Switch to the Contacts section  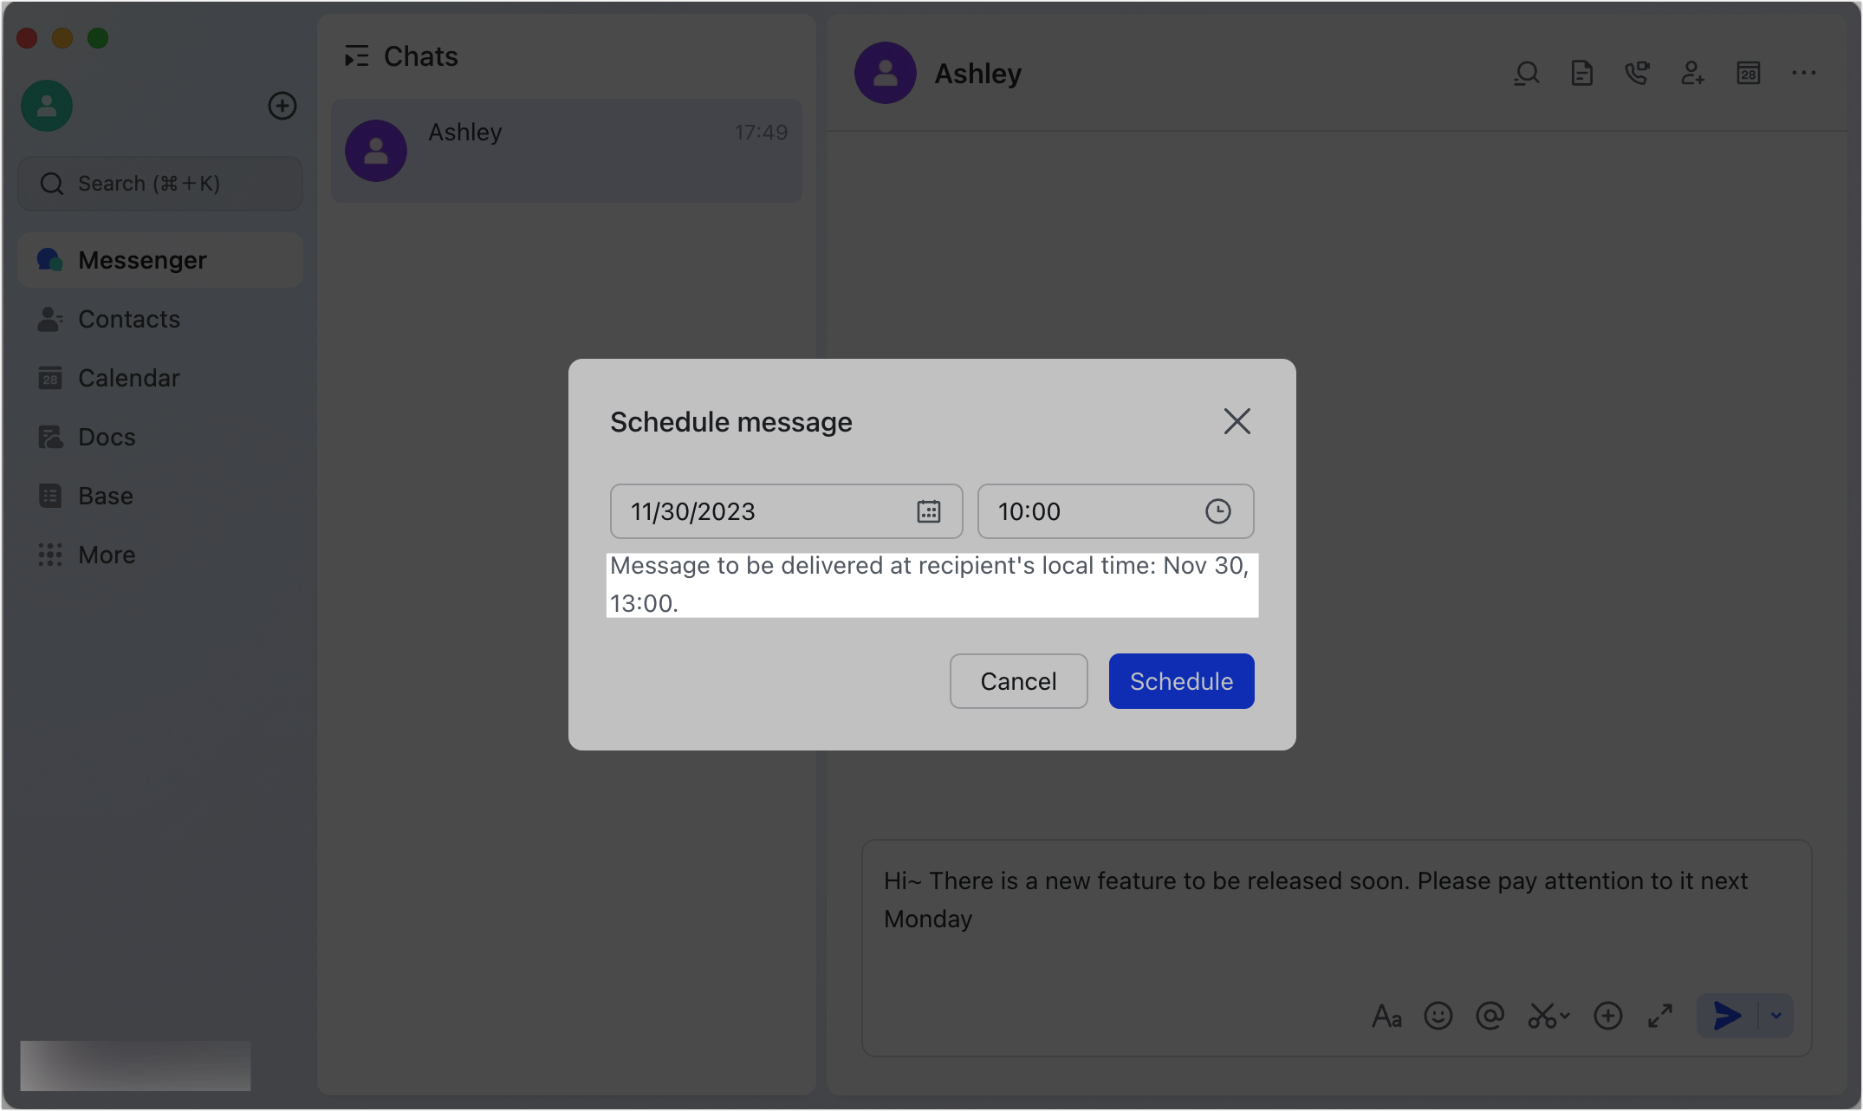coord(128,319)
